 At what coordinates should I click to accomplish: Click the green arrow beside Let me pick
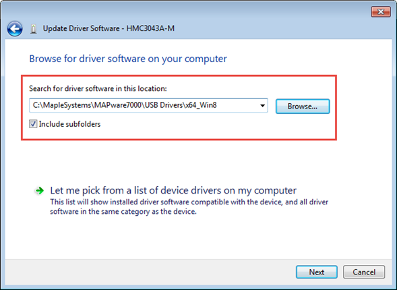40,190
